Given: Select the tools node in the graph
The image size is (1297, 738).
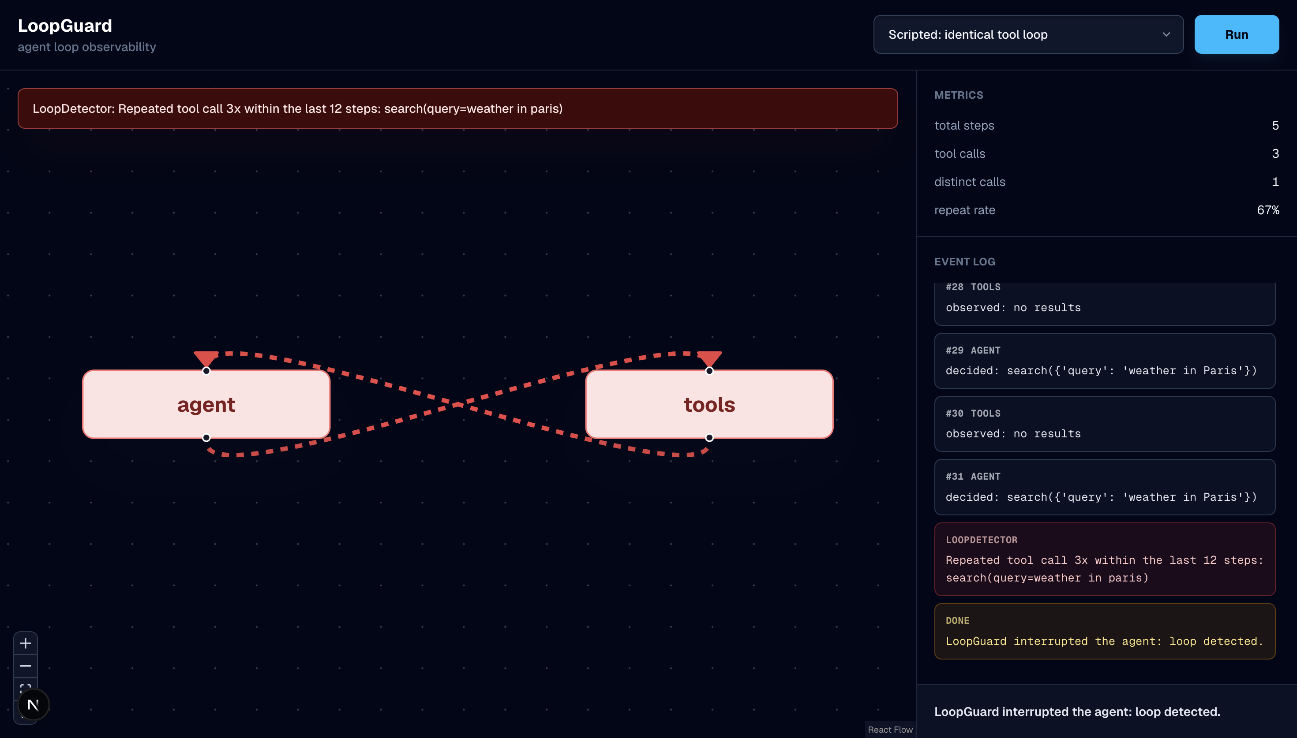Looking at the screenshot, I should (709, 404).
